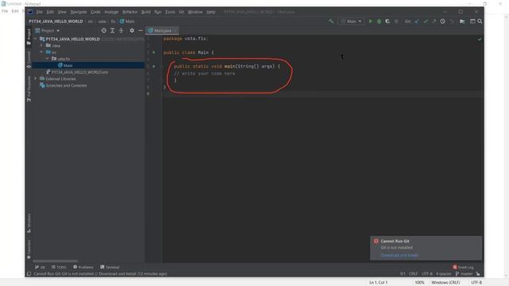Viewport: 509px width, 286px height.
Task: Click the Debug bug icon
Action: click(x=379, y=21)
